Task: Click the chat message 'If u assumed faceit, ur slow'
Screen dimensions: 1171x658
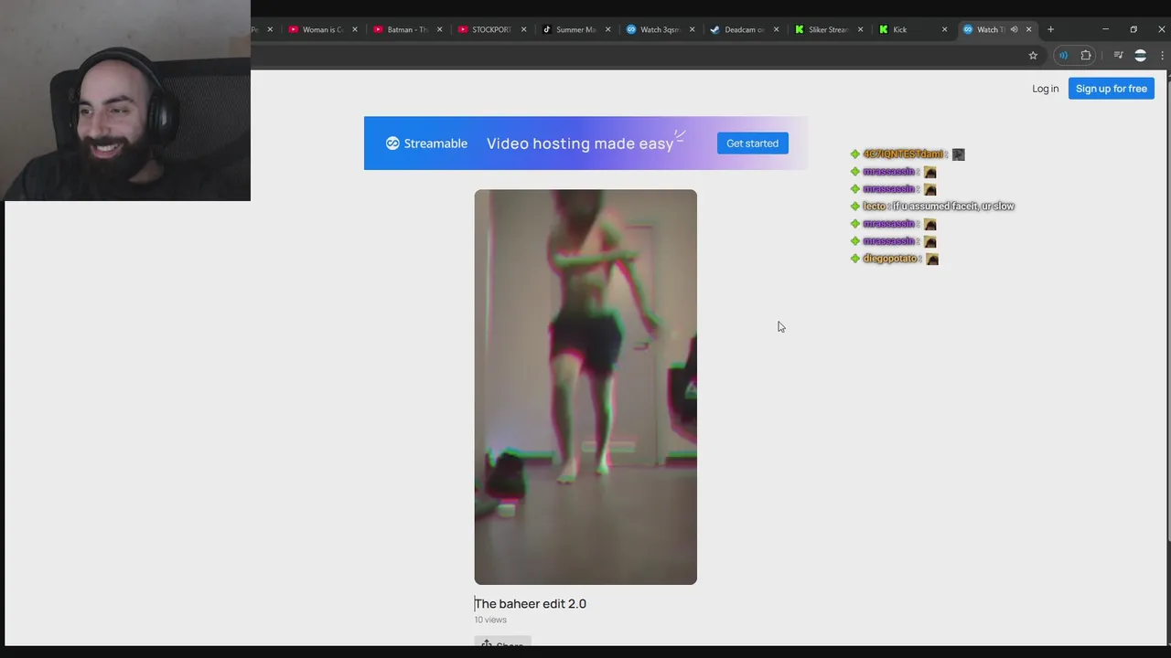Action: point(953,207)
